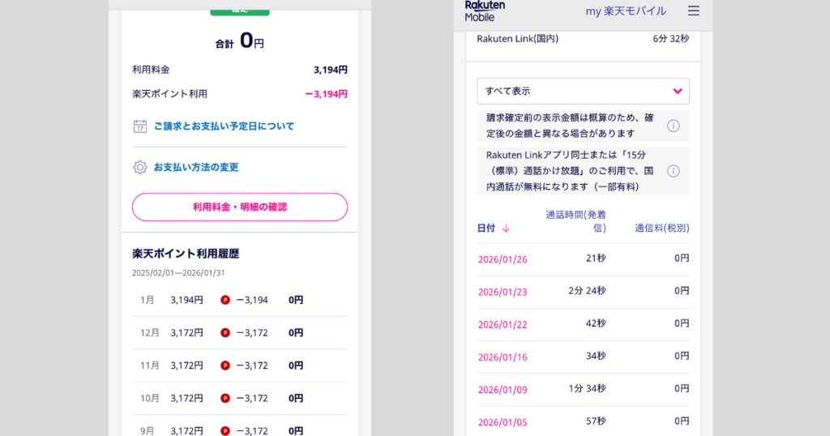Screen dimensions: 830x436
Task: Open the hamburger menu icon
Action: pos(693,11)
